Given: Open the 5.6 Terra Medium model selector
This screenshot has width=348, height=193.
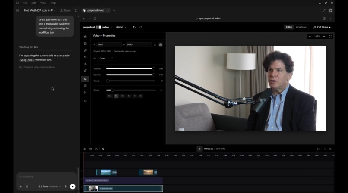Looking at the screenshot, I should (x=50, y=187).
